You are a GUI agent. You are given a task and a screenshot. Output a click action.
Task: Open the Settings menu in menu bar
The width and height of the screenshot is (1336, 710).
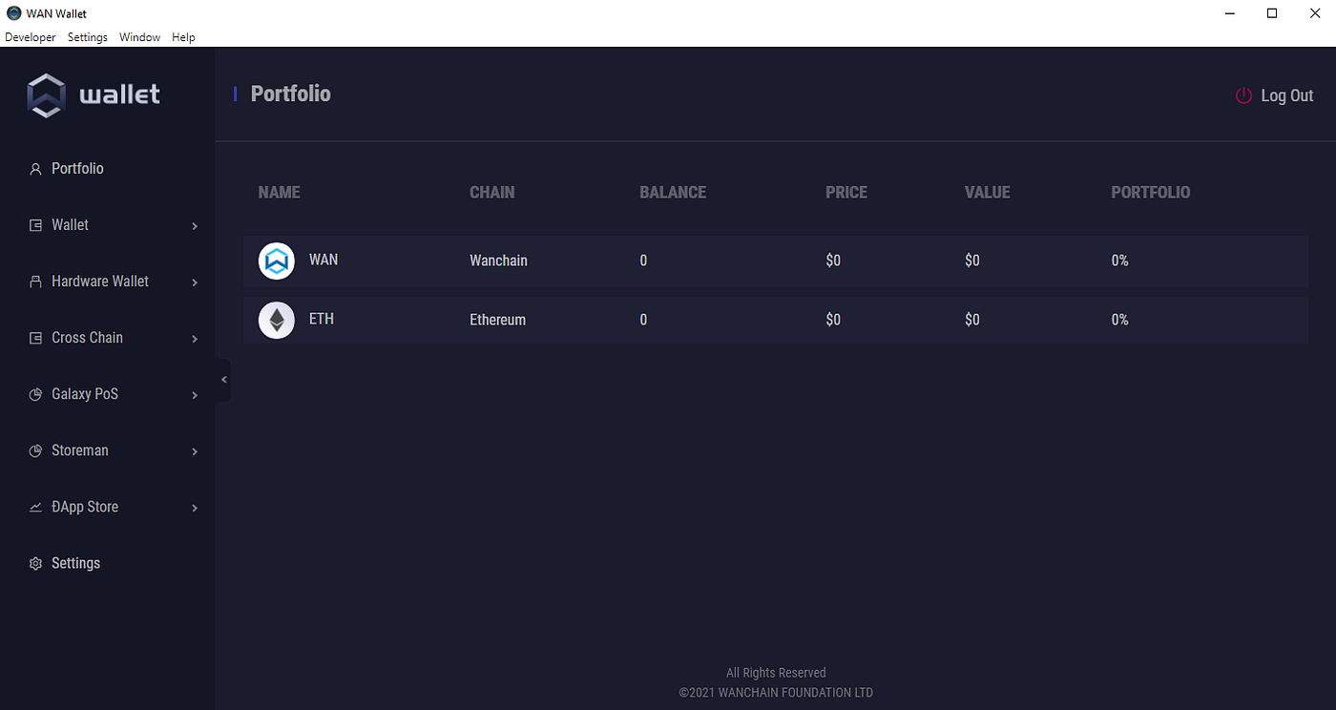click(88, 37)
